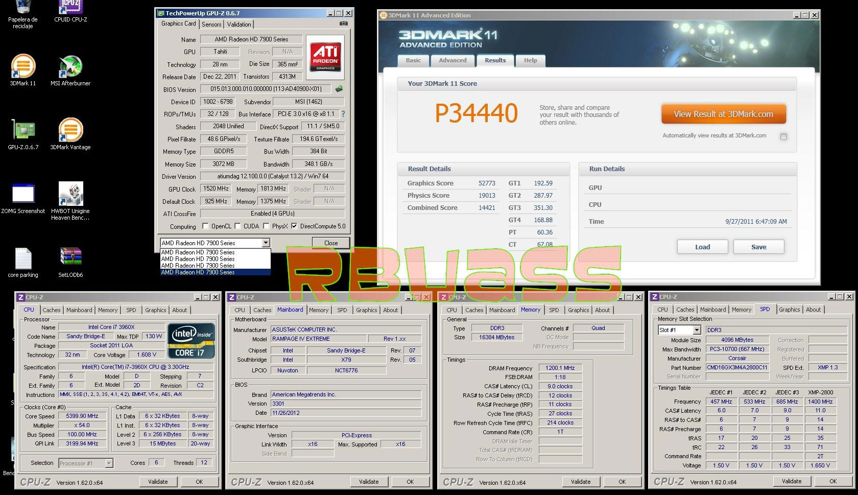Toggle the CUDA checkbox
Viewport: 858px width, 495px height.
pos(237,226)
